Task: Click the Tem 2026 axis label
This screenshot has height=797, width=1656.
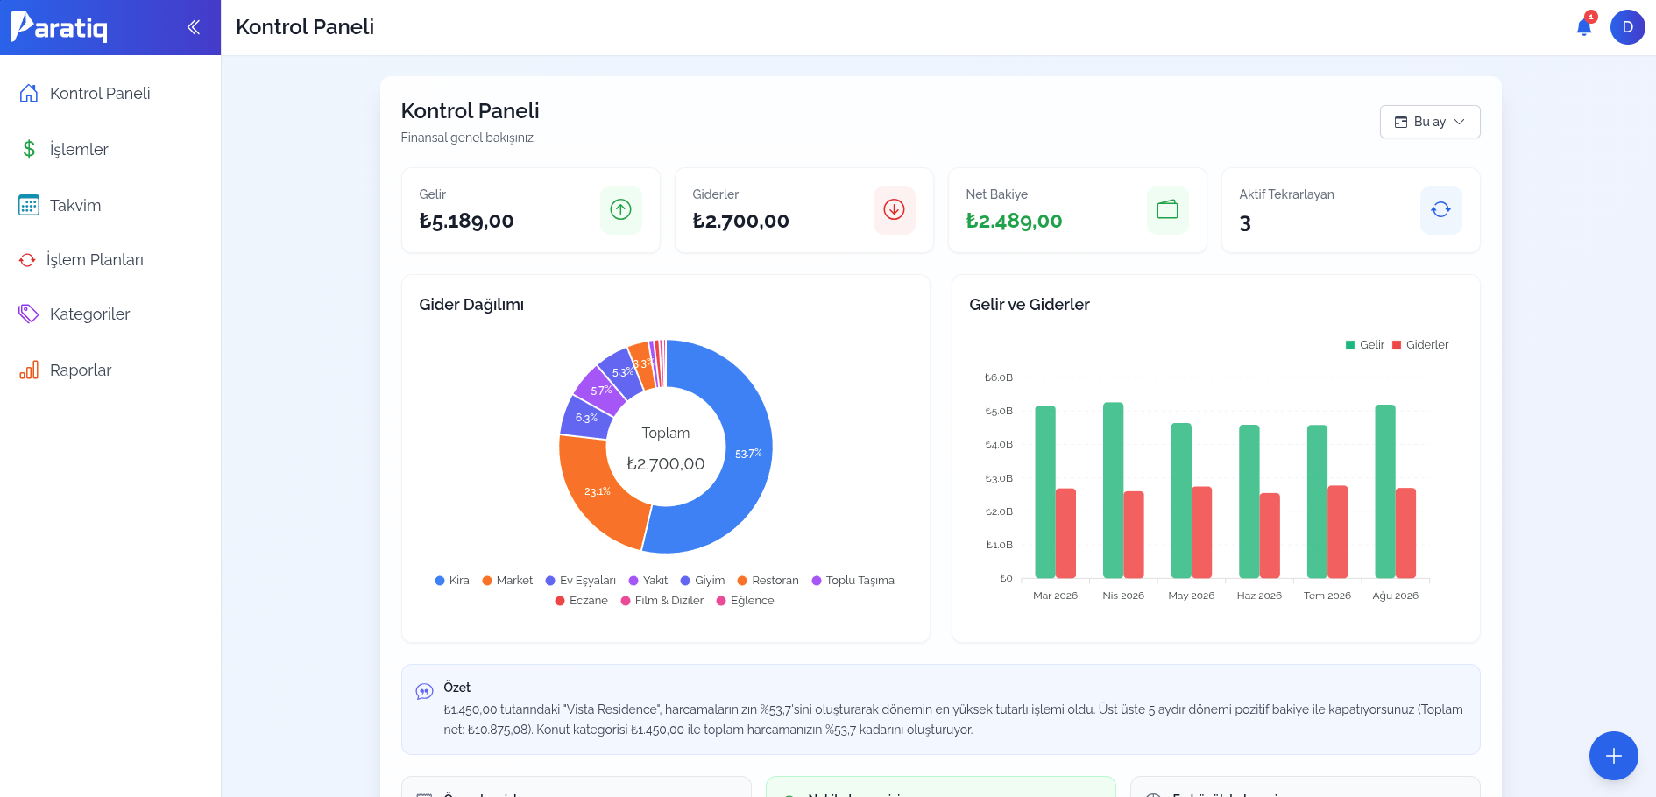Action: click(x=1327, y=596)
